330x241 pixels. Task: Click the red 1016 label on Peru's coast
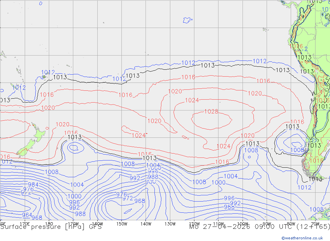[296, 46]
